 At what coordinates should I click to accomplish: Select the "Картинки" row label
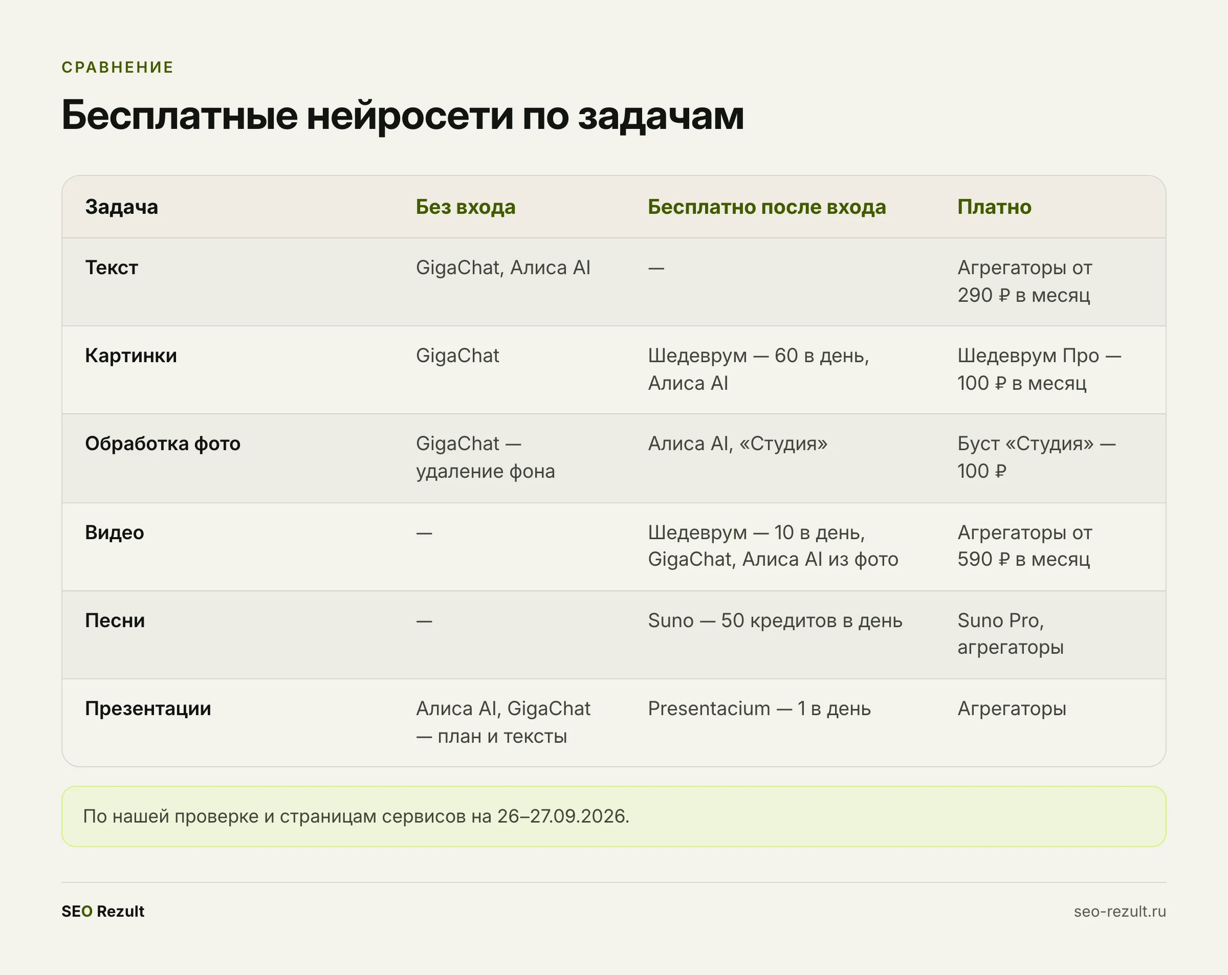click(x=130, y=356)
